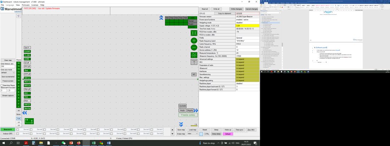Expand the Interfaces settings row

tap(247, 71)
